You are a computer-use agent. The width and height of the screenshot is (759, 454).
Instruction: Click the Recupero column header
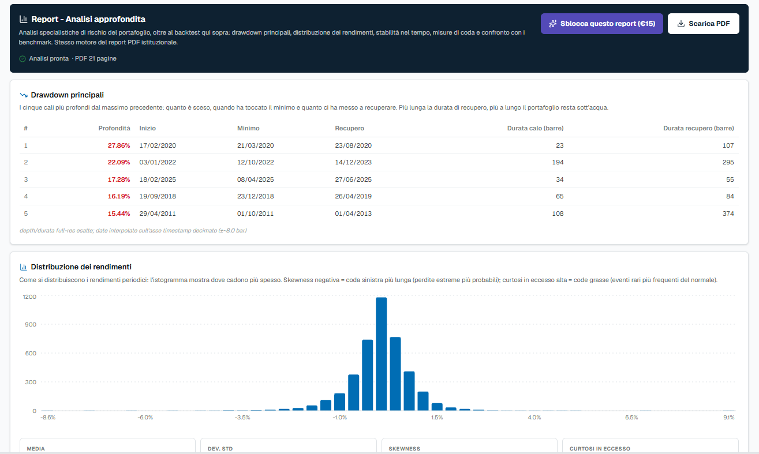click(x=349, y=128)
